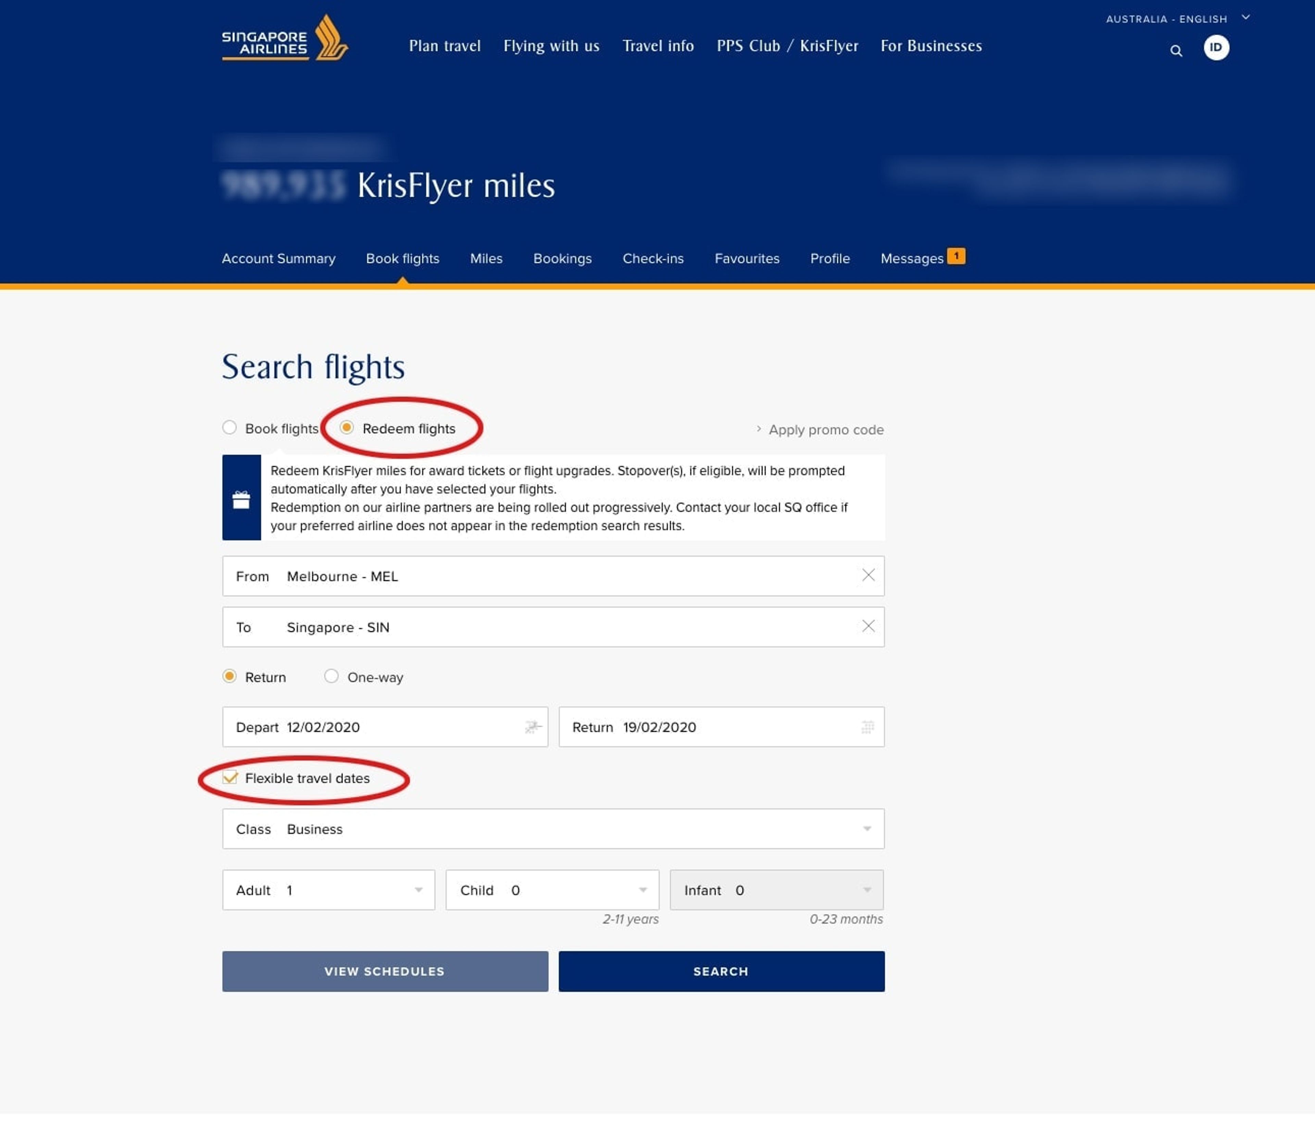Click the SEARCH button
The image size is (1315, 1121).
[721, 971]
